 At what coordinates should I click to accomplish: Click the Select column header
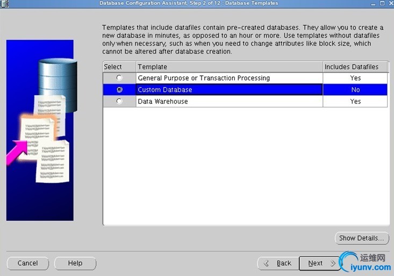(119, 67)
